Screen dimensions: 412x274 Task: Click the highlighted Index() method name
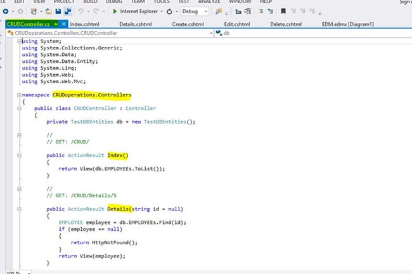[118, 155]
